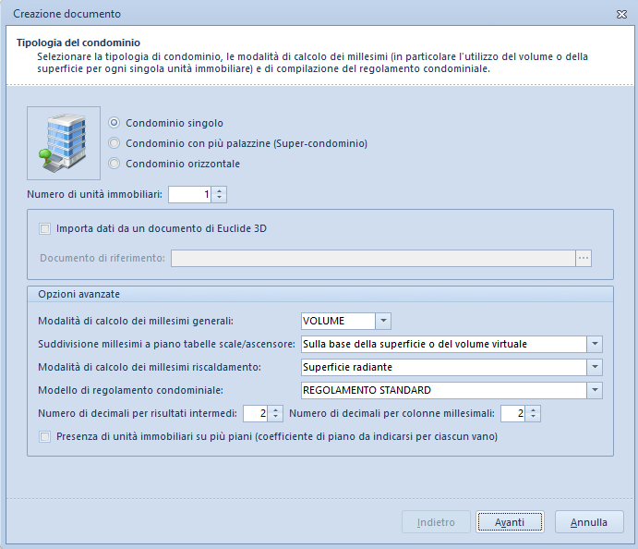This screenshot has height=549, width=638.
Task: Open the millesimi generali VOLUME dropdown arrow
Action: (x=383, y=321)
